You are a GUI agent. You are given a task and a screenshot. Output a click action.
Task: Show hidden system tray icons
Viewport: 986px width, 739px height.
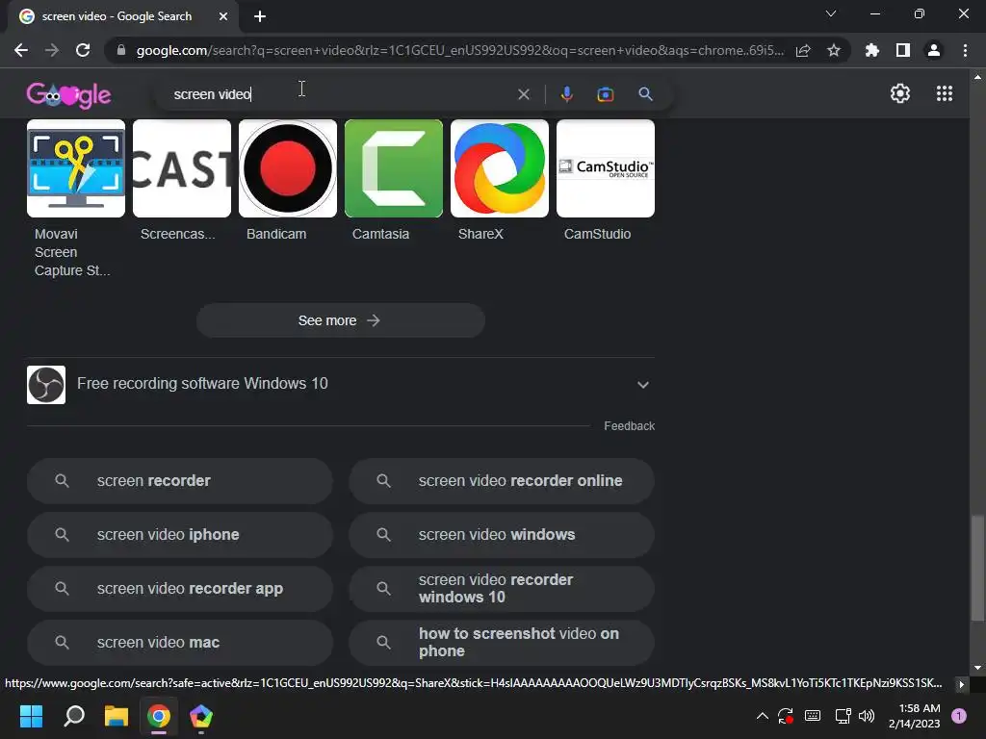pos(762,716)
